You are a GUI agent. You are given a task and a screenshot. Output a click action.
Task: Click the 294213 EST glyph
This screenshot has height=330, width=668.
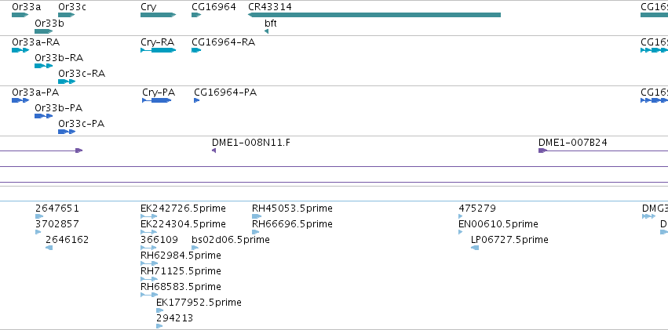[159, 327]
